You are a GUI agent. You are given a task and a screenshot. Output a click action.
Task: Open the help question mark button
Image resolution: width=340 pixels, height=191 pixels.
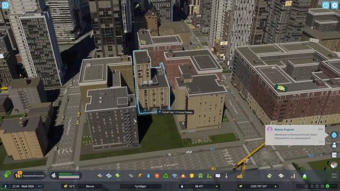pyautogui.click(x=326, y=5)
